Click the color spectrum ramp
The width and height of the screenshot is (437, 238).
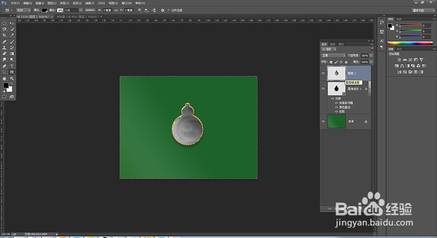click(x=410, y=43)
